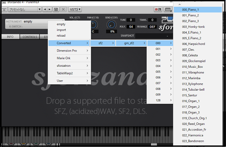Screen dimensions: 226x147
Task: Expand the User submenu
Action: [x=69, y=81]
